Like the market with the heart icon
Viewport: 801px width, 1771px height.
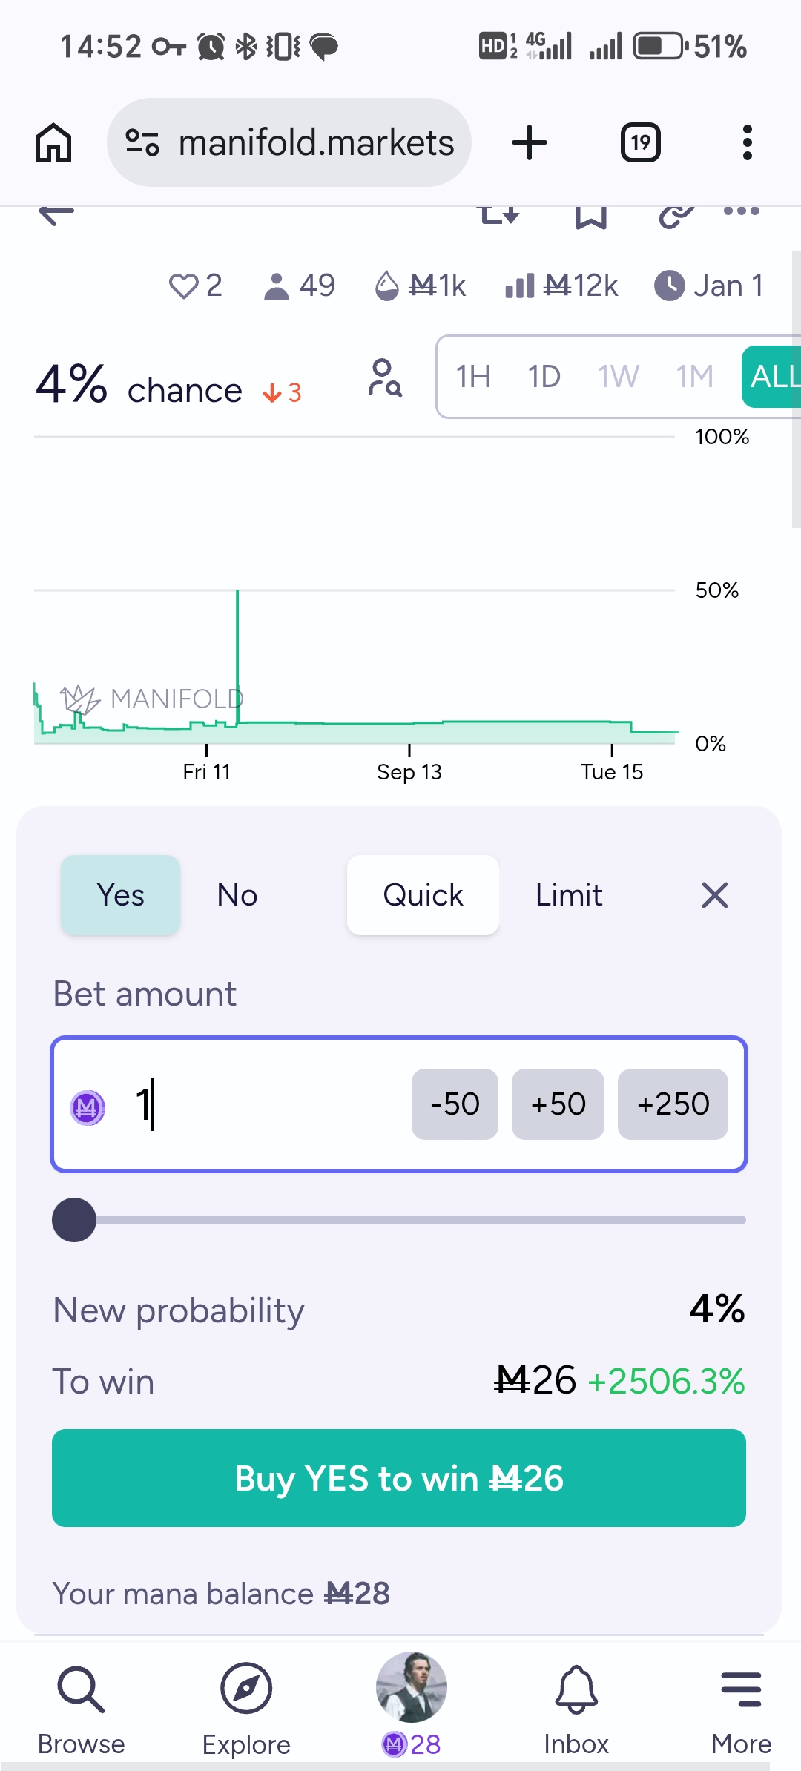pyautogui.click(x=183, y=286)
